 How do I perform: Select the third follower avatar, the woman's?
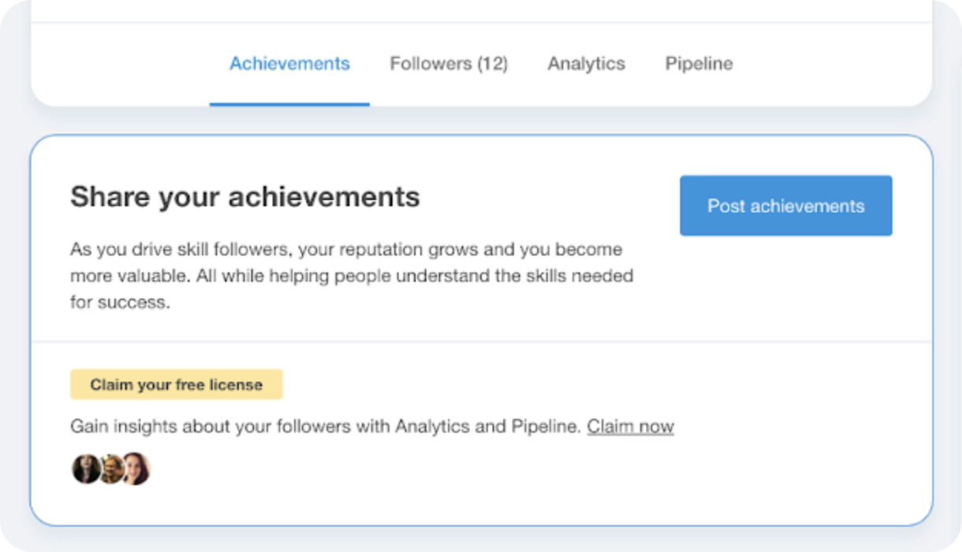136,469
